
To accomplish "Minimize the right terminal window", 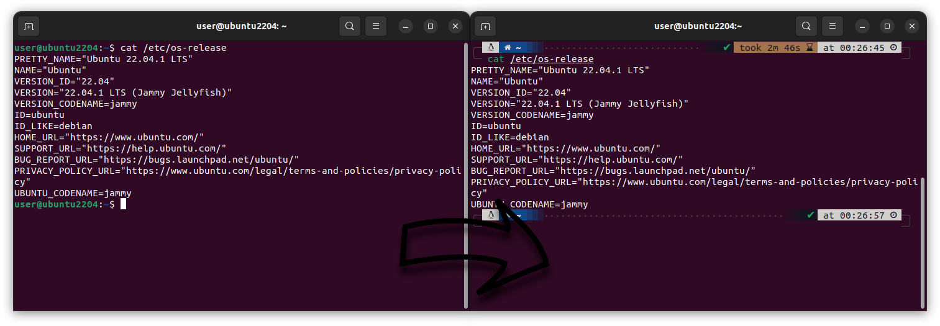I will [x=862, y=26].
